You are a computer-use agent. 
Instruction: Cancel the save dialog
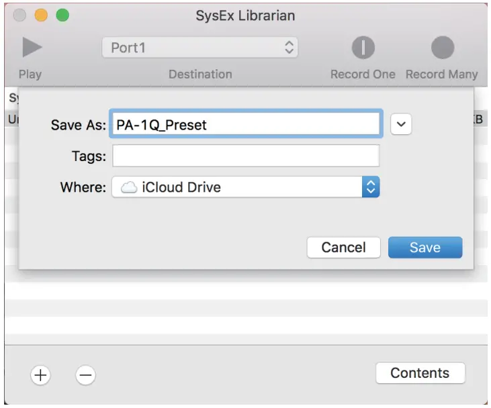coord(343,248)
